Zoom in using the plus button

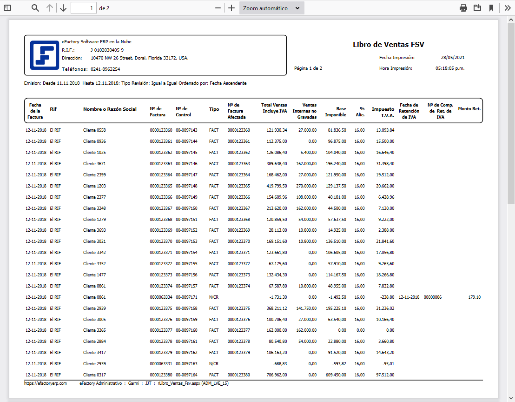[231, 8]
